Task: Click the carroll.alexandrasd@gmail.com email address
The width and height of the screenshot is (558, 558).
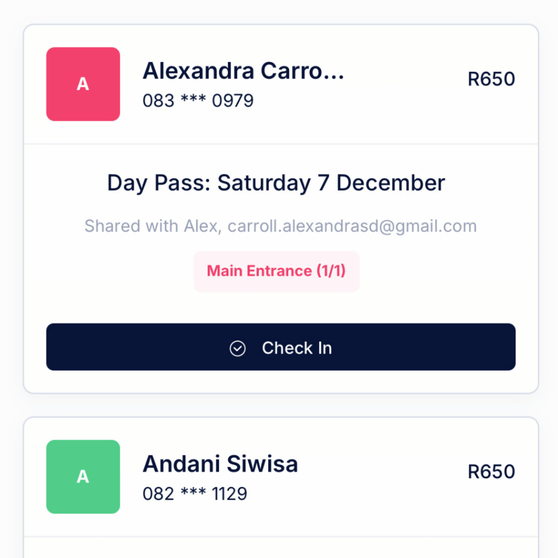Action: [x=353, y=226]
